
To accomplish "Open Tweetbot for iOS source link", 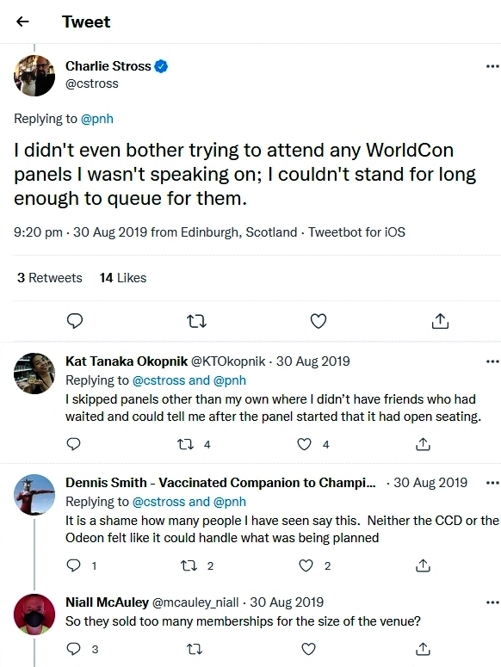I will pos(356,232).
